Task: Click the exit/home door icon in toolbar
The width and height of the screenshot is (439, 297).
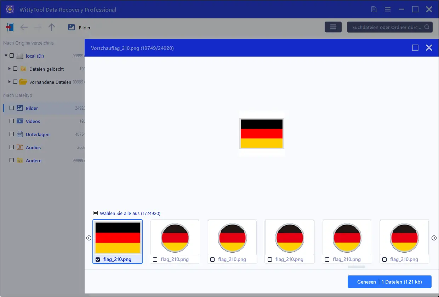Action: tap(10, 27)
